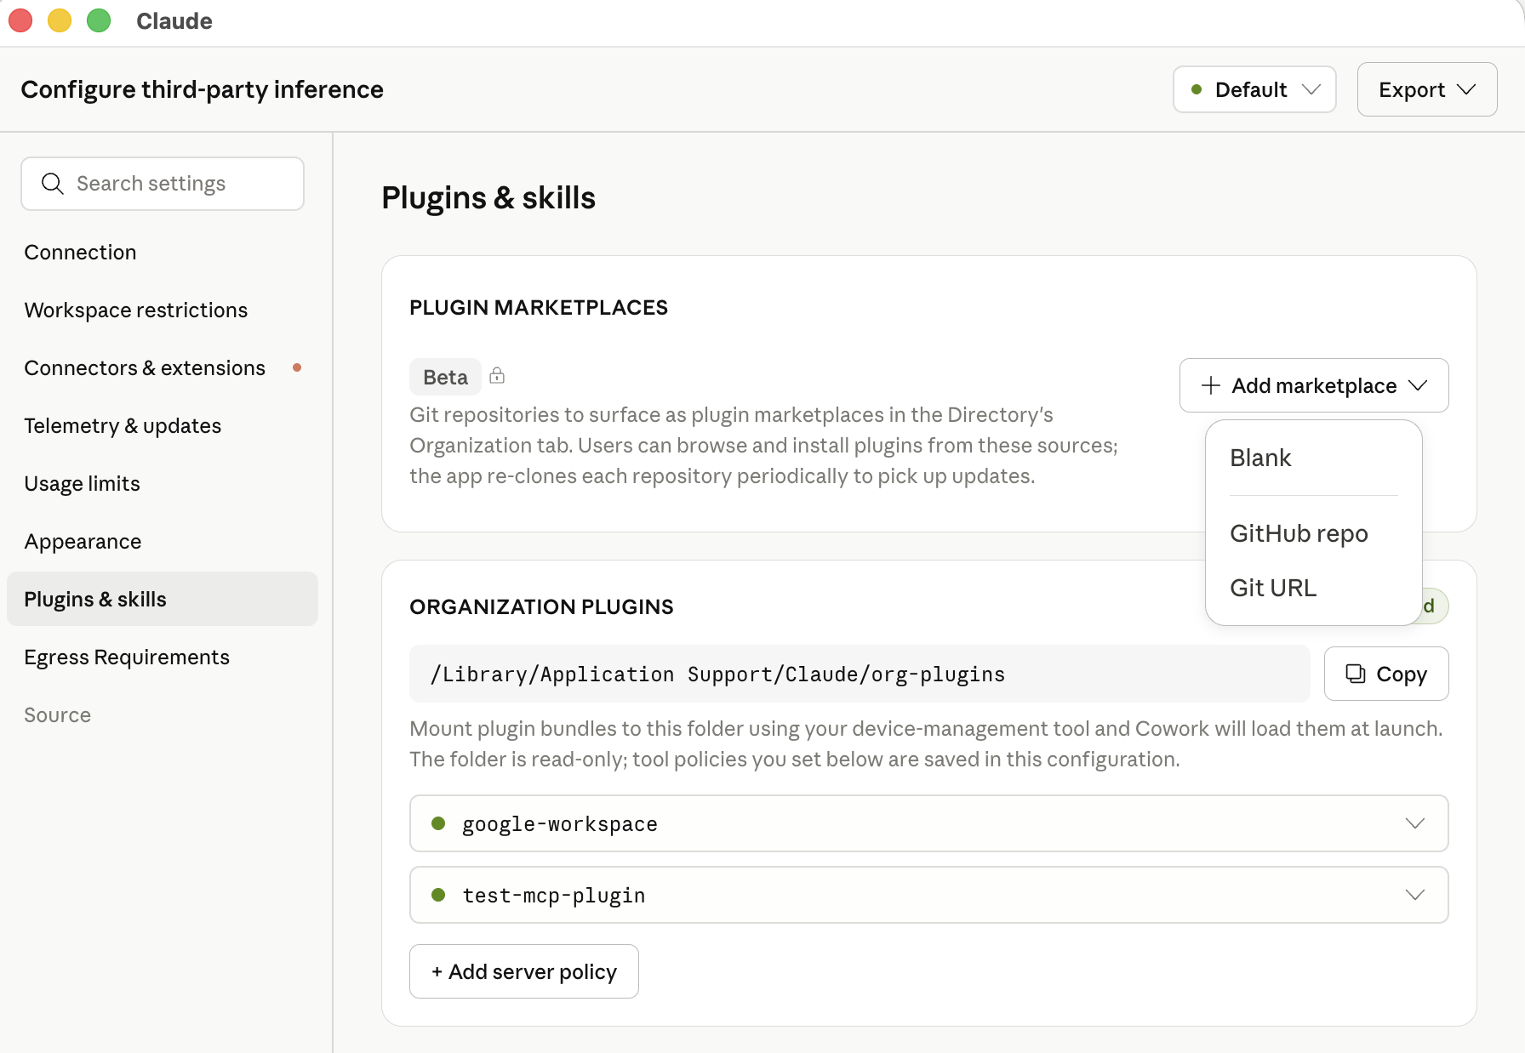Click Add server policy button
Viewport: 1525px width, 1053px height.
coord(524,971)
